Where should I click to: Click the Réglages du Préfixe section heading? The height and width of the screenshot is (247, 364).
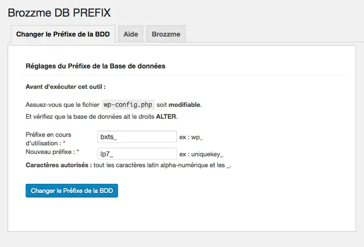(x=95, y=66)
